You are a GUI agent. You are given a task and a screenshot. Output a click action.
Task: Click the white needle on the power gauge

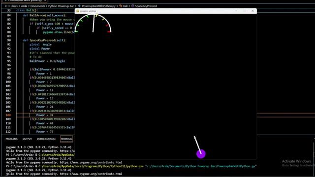click(x=94, y=23)
